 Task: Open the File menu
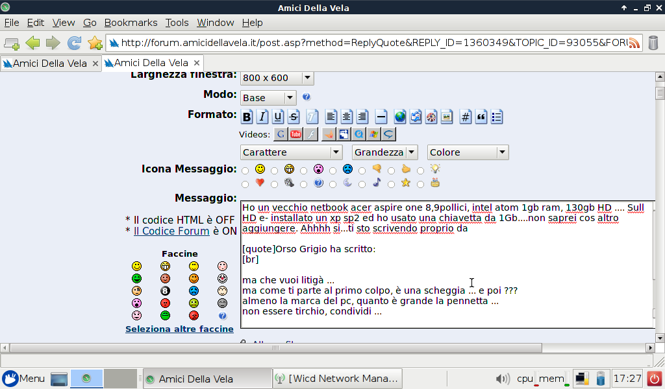pos(12,23)
